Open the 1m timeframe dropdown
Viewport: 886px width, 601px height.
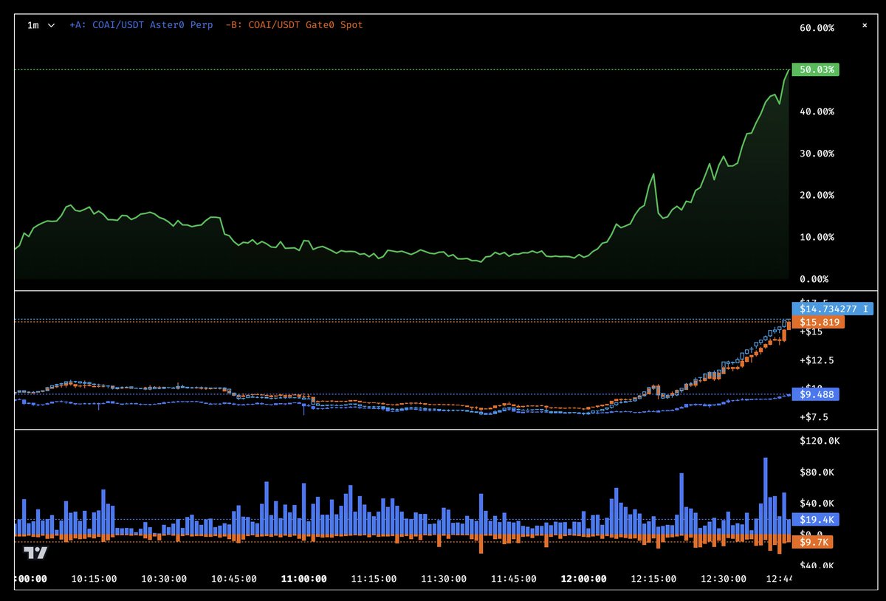(x=41, y=25)
